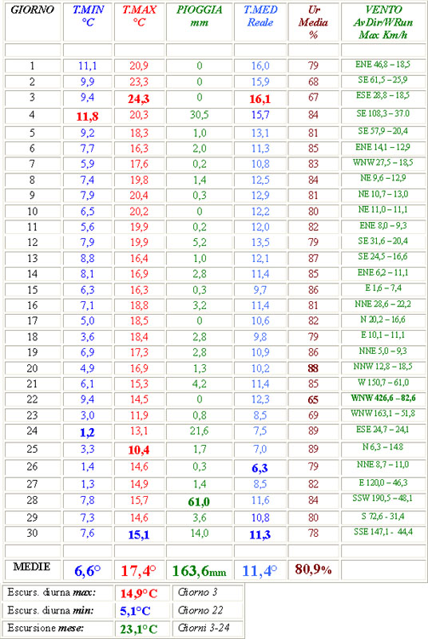Select the 14,9°C max daily excursion value
428x639 pixels.
[x=139, y=593]
